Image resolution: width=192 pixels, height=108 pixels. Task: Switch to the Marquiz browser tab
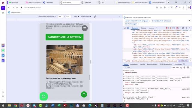click(x=33, y=2)
